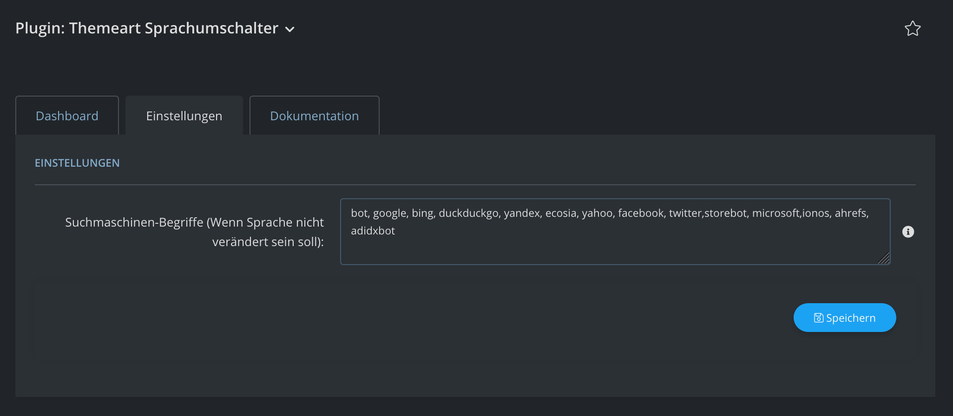
Task: Place cursor on 'google' in textarea
Action: pyautogui.click(x=389, y=213)
